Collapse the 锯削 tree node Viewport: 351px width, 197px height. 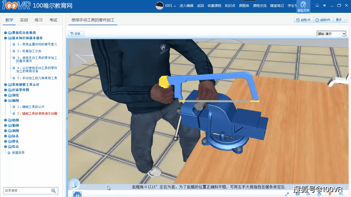[x=5, y=100]
